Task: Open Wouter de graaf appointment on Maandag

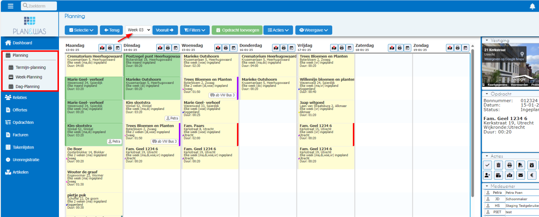Action: pyautogui.click(x=94, y=181)
